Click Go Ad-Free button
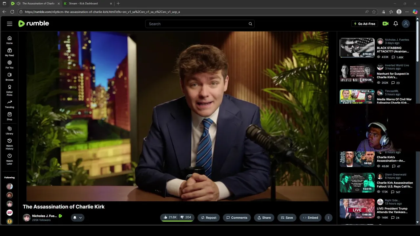This screenshot has height=236, width=420. tap(365, 24)
